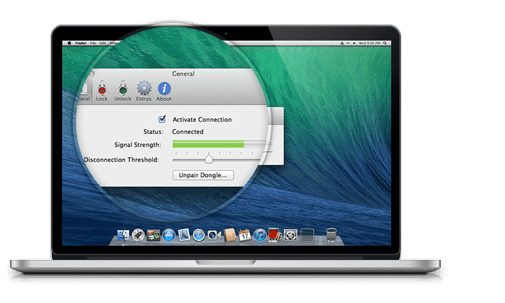505x303 pixels.
Task: Click the green Signal Strength bar
Action: click(208, 144)
